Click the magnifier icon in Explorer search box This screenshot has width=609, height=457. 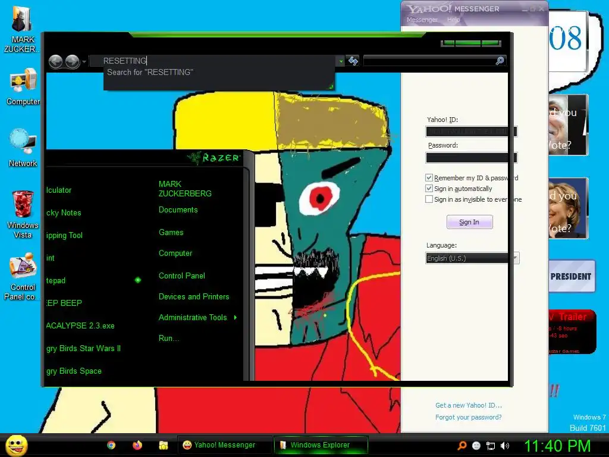pos(500,61)
